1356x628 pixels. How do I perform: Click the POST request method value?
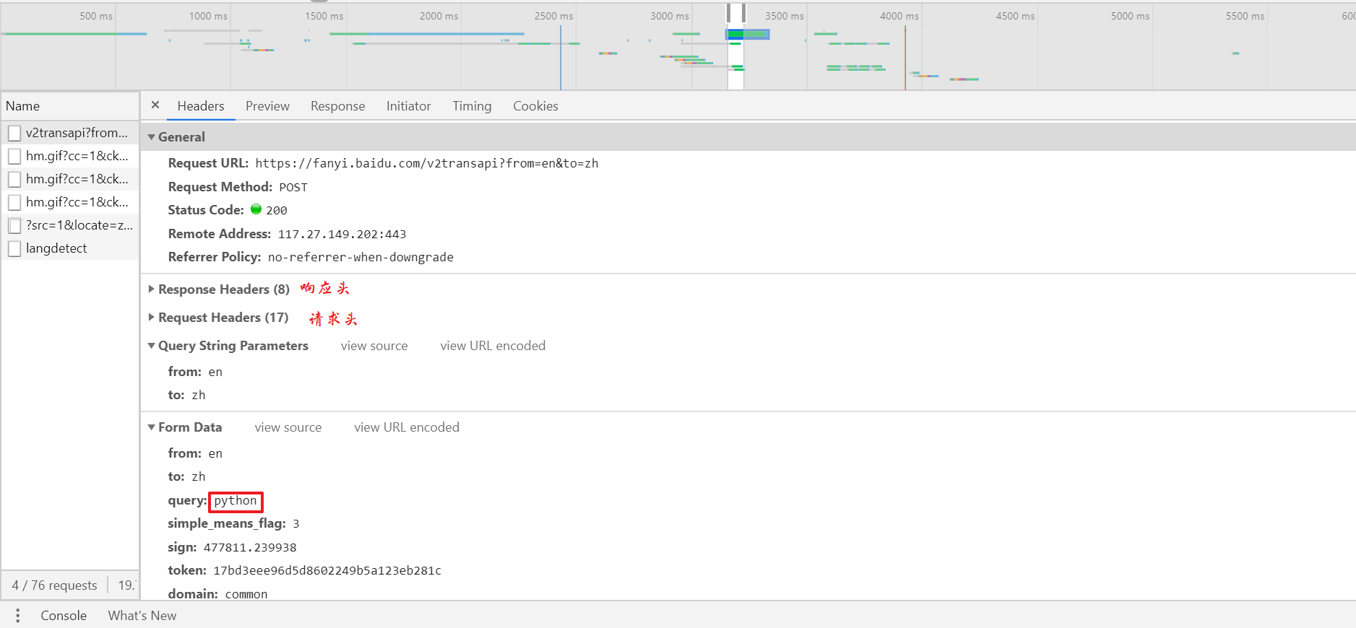[x=293, y=188]
